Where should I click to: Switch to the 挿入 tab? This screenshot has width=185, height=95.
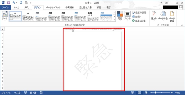(x=27, y=8)
